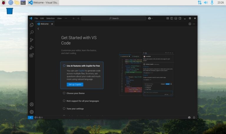
Task: Close the Welcome tab
Action: [52, 24]
